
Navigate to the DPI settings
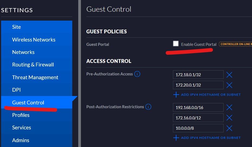[x=17, y=90]
